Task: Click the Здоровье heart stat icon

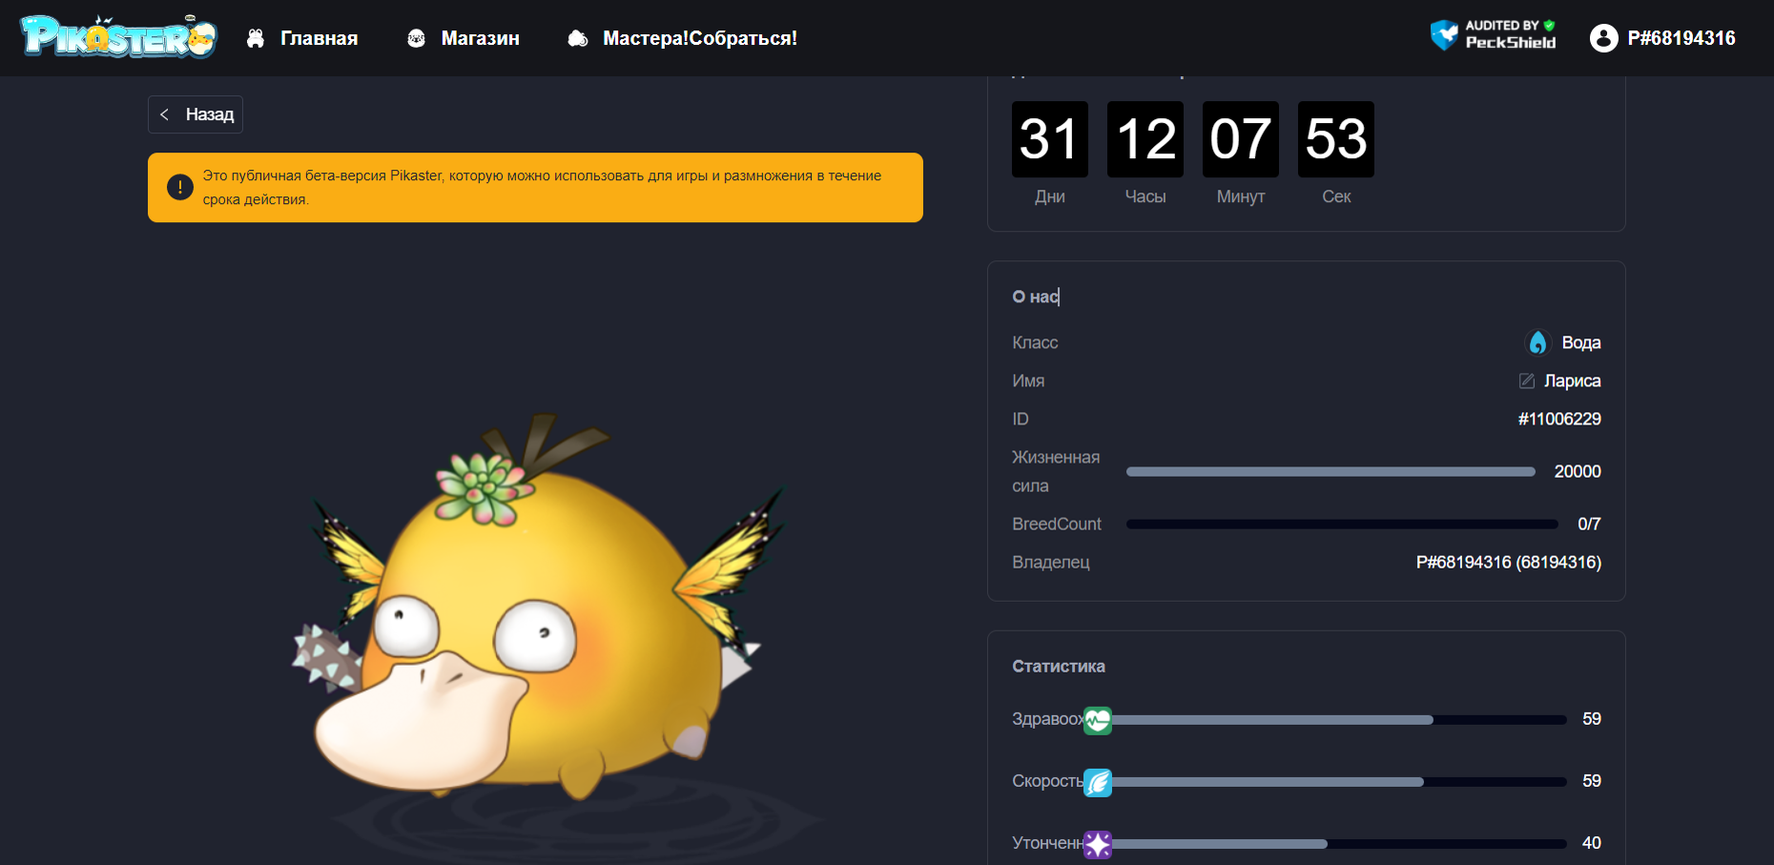Action: click(x=1098, y=720)
